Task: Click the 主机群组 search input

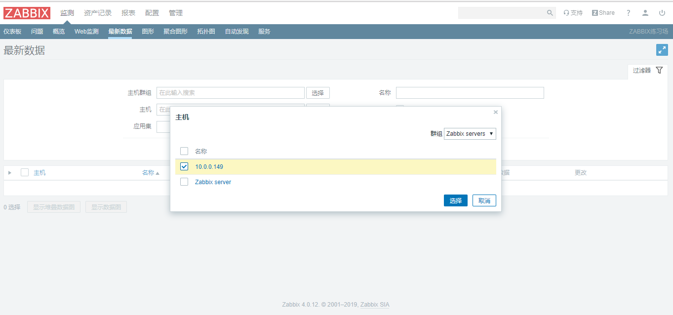Action: pyautogui.click(x=231, y=93)
